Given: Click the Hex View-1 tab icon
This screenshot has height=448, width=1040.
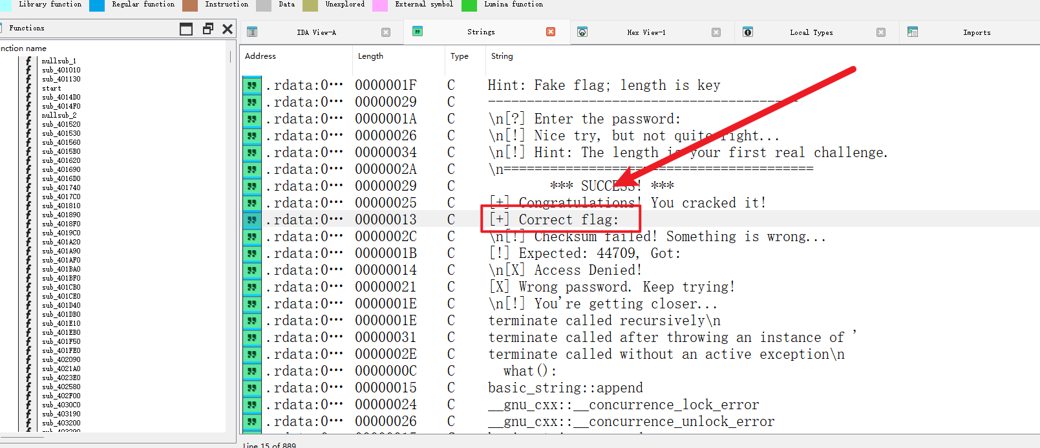Looking at the screenshot, I should [582, 32].
